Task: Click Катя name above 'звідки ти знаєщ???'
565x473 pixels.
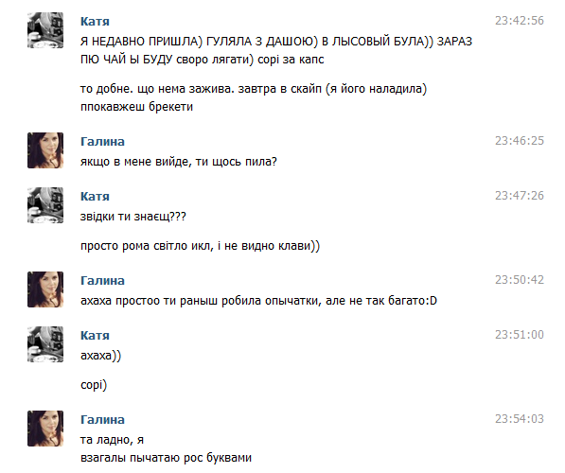Action: 95,197
